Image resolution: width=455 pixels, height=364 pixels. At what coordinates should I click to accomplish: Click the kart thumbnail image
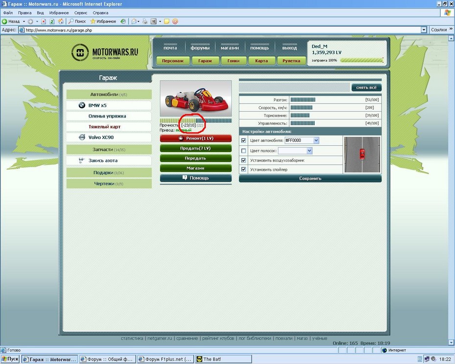pyautogui.click(x=196, y=98)
